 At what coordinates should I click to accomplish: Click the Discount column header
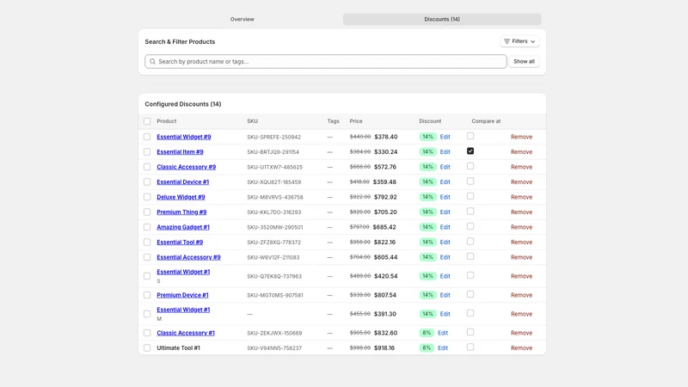(x=430, y=121)
